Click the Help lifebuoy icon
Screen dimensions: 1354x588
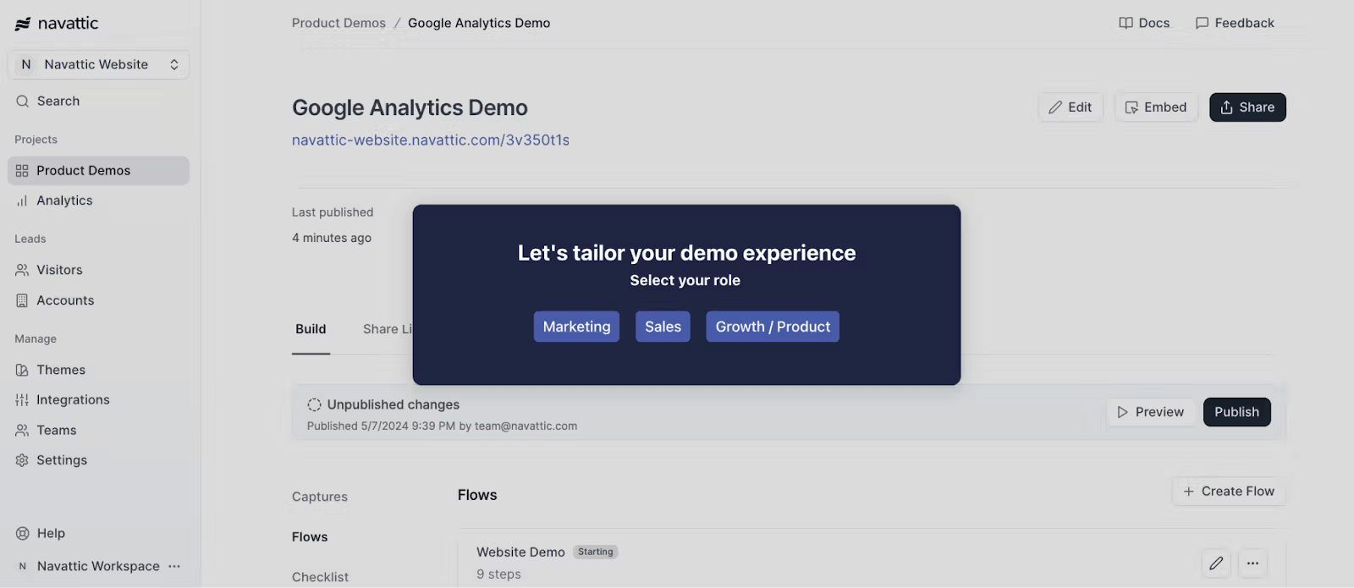pos(22,534)
